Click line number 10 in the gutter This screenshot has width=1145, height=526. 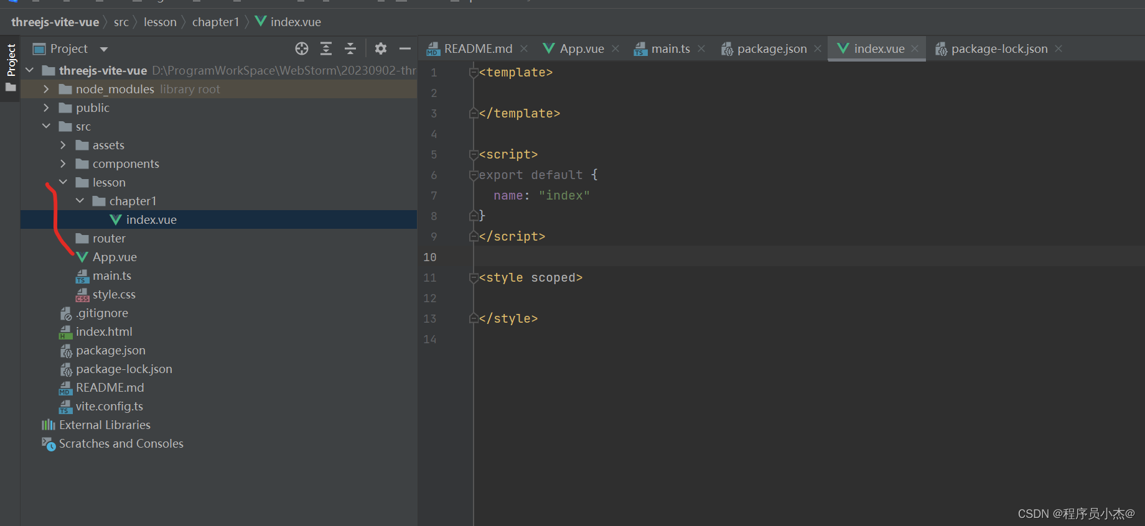click(430, 257)
